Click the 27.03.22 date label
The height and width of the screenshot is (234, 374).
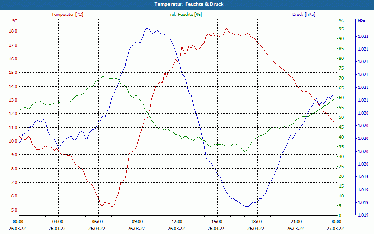click(x=335, y=228)
